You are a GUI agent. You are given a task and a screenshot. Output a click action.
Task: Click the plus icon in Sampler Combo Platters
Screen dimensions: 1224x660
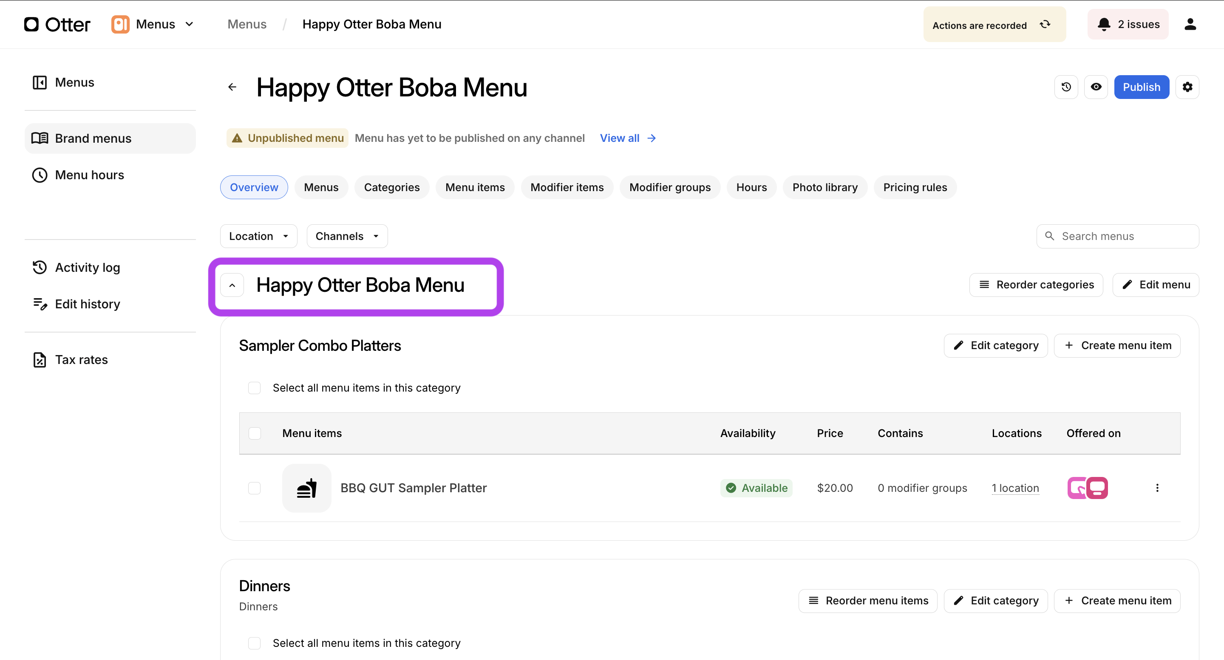click(1068, 345)
